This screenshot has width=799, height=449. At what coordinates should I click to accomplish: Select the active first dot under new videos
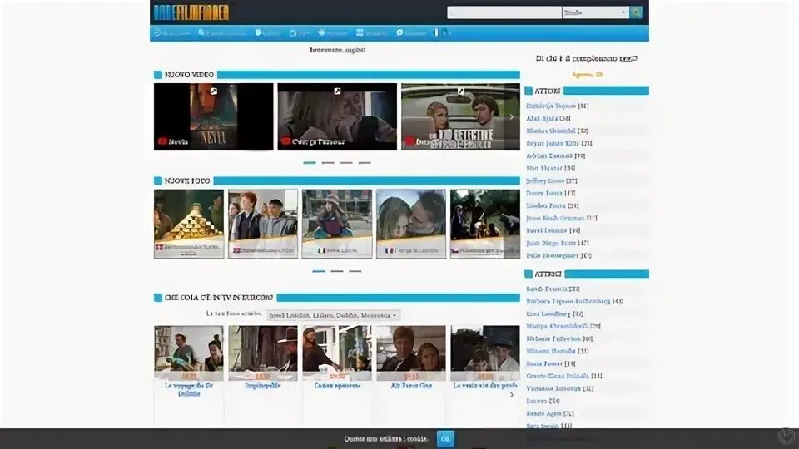(310, 163)
